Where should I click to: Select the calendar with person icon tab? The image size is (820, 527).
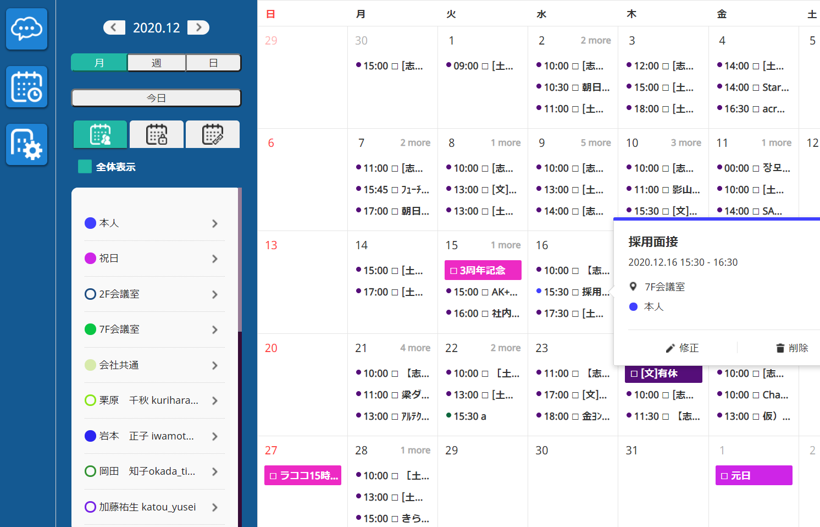101,134
